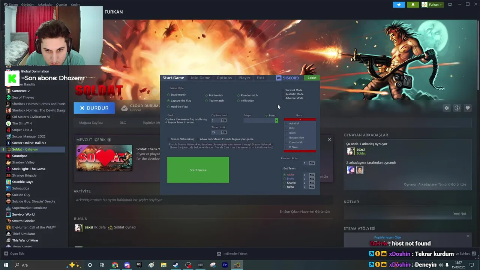Click the activity comment input field
Image resolution: width=480 pixels, height=270 pixels.
(x=203, y=200)
